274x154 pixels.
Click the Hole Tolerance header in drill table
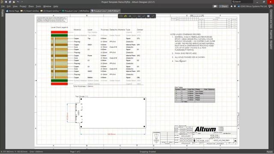pyautogui.click(x=209, y=89)
